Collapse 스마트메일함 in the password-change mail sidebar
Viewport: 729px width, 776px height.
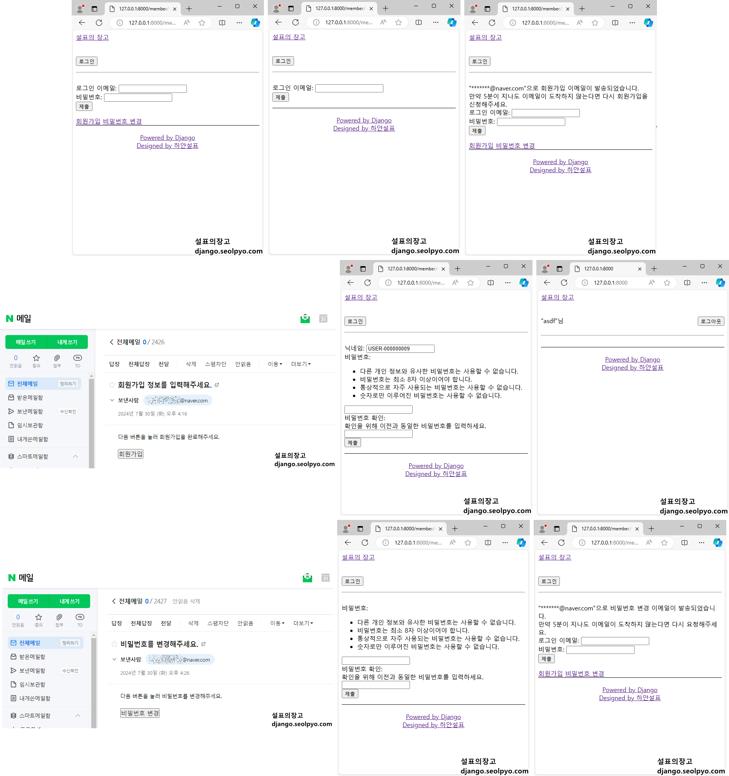click(78, 716)
